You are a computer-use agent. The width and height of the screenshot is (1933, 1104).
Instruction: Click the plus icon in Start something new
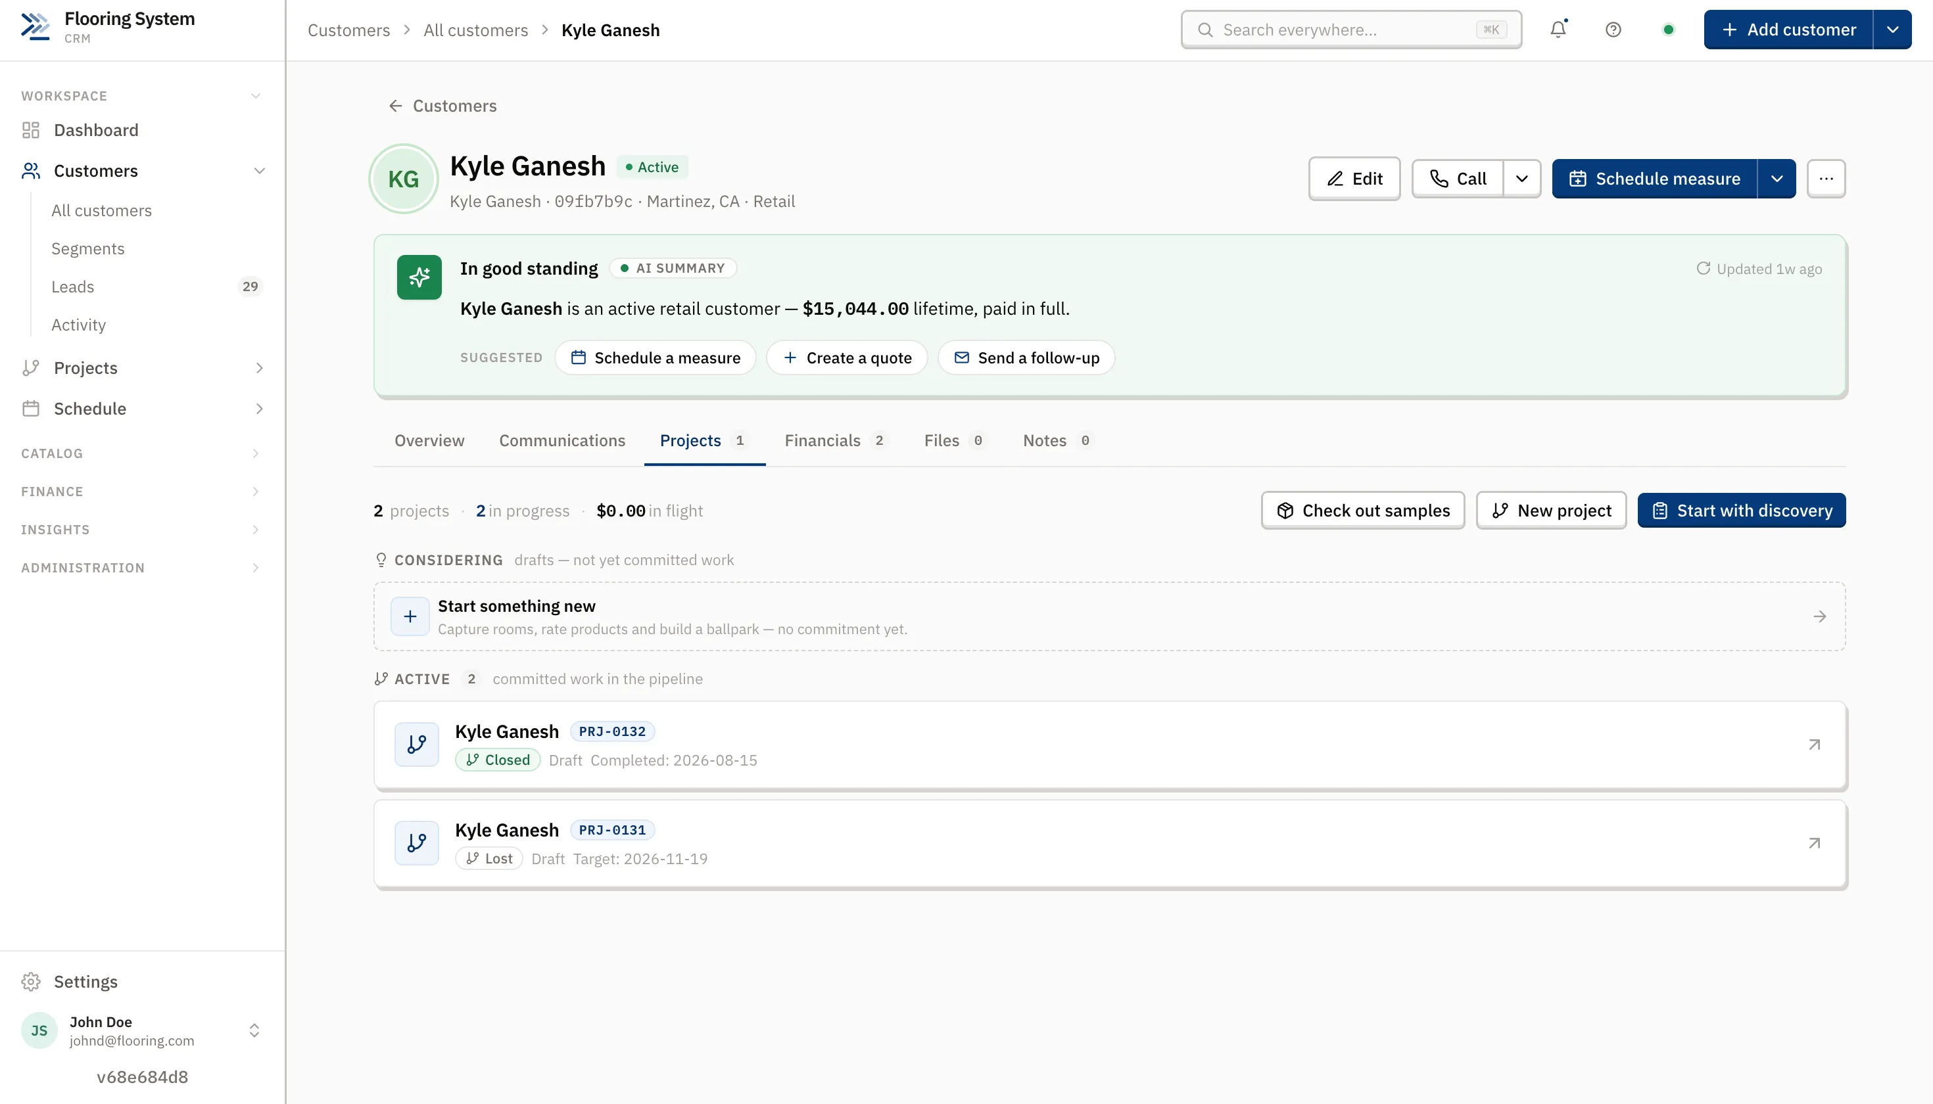(410, 616)
